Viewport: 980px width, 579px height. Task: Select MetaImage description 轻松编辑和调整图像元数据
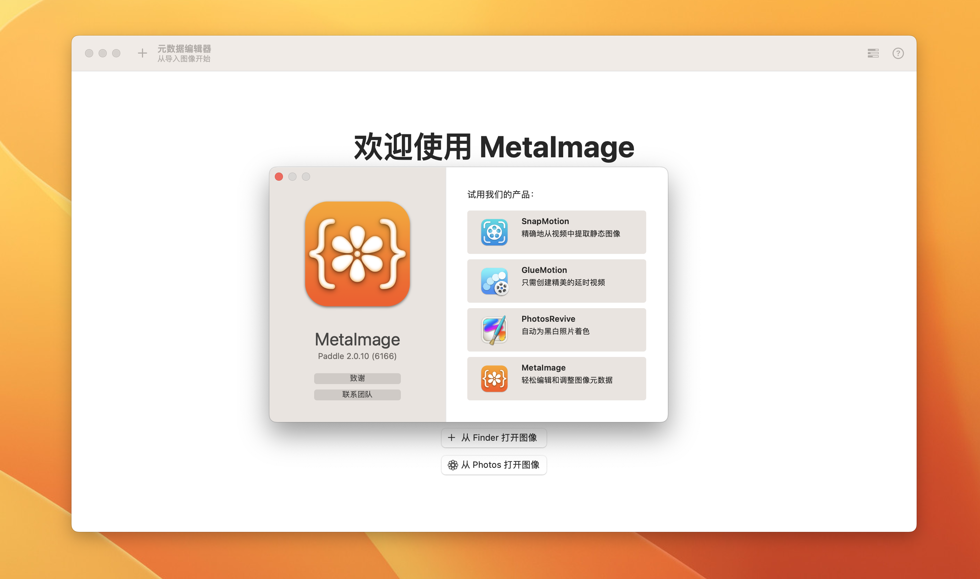coord(567,380)
